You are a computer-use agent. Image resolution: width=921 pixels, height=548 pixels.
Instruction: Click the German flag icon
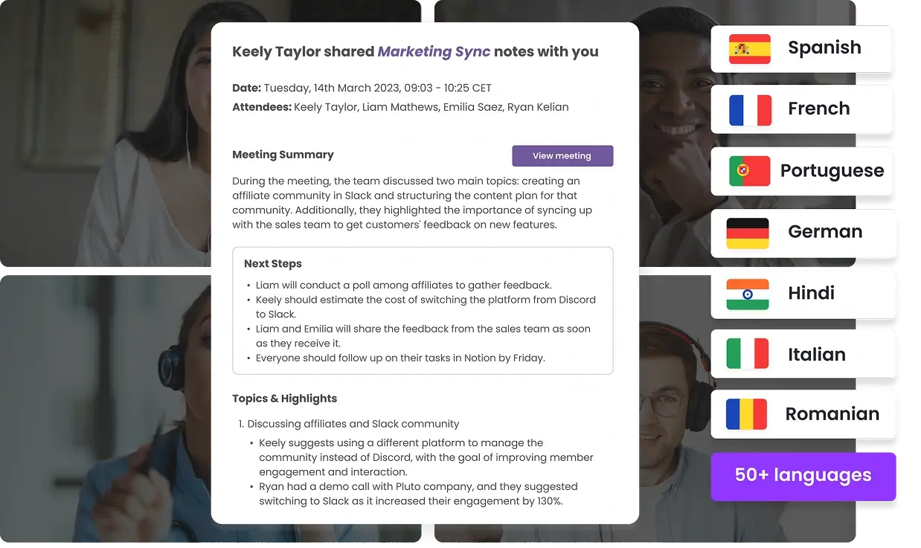pyautogui.click(x=748, y=233)
